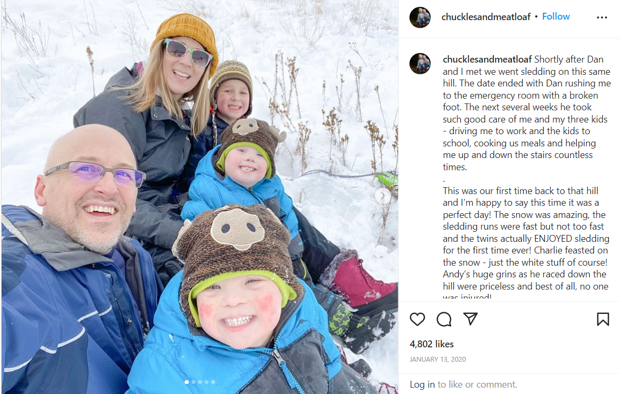View the 4,802 likes list
Image resolution: width=619 pixels, height=394 pixels.
pyautogui.click(x=431, y=344)
